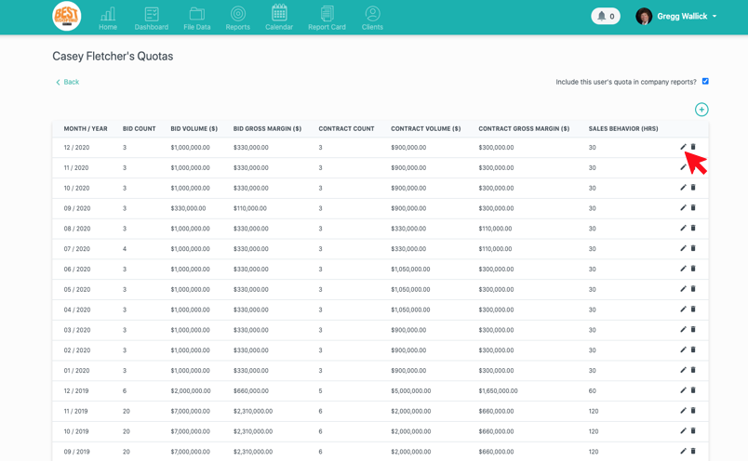Delete the 12 / 2019 quota row

pyautogui.click(x=693, y=390)
